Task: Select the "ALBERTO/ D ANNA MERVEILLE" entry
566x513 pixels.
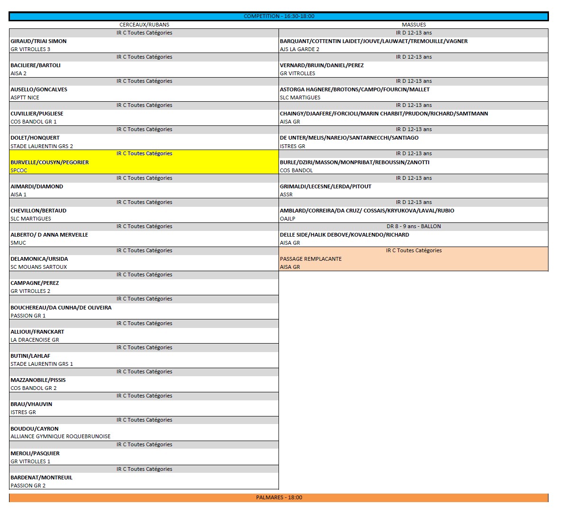Action: click(49, 235)
